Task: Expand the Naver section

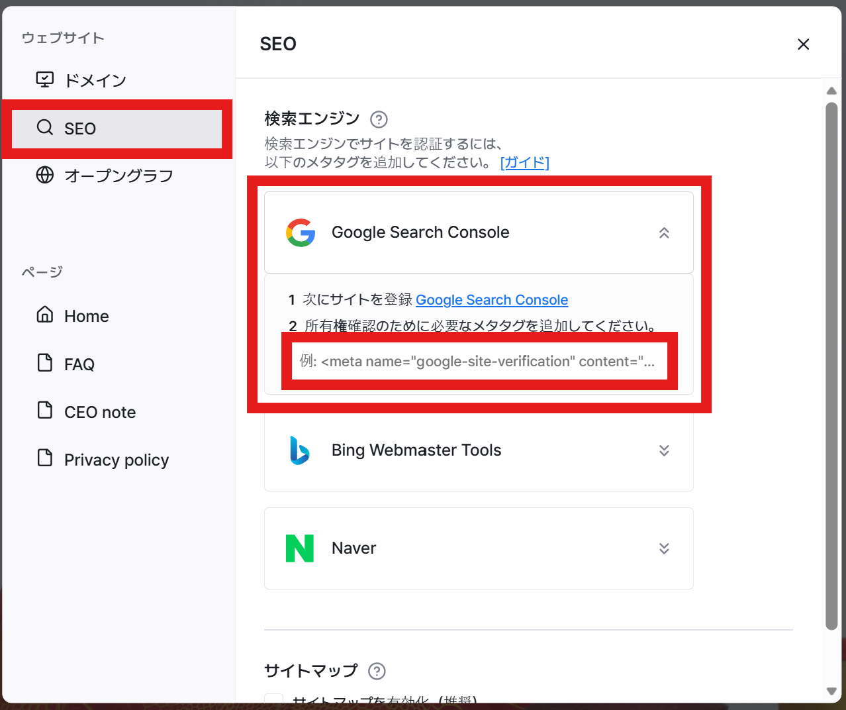Action: (x=664, y=548)
